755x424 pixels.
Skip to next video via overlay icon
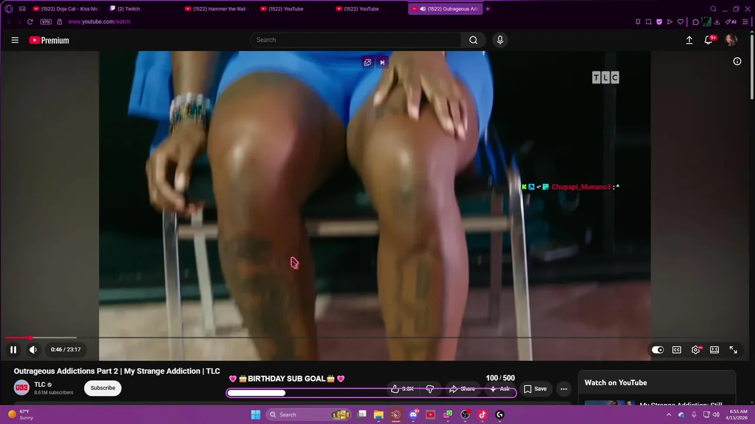tap(382, 62)
